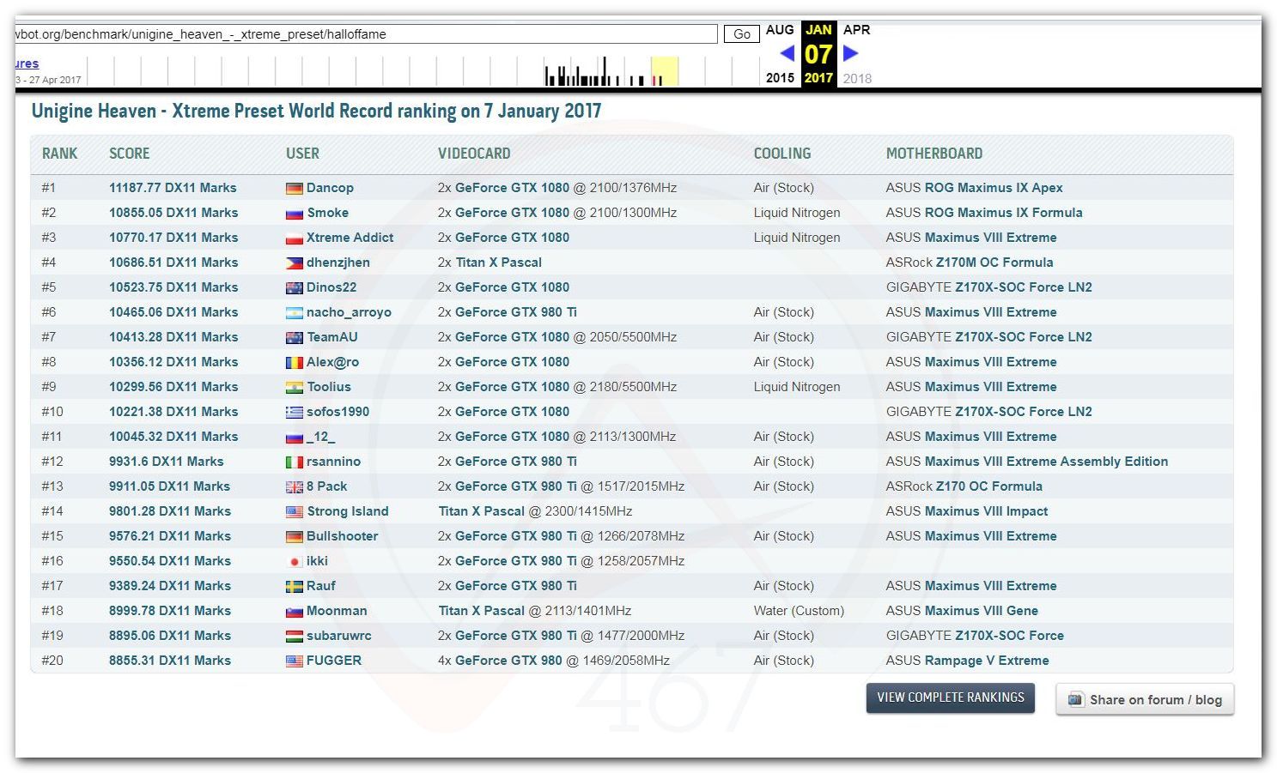
Task: Click the Australian flag beside TeamAU
Action: (294, 338)
